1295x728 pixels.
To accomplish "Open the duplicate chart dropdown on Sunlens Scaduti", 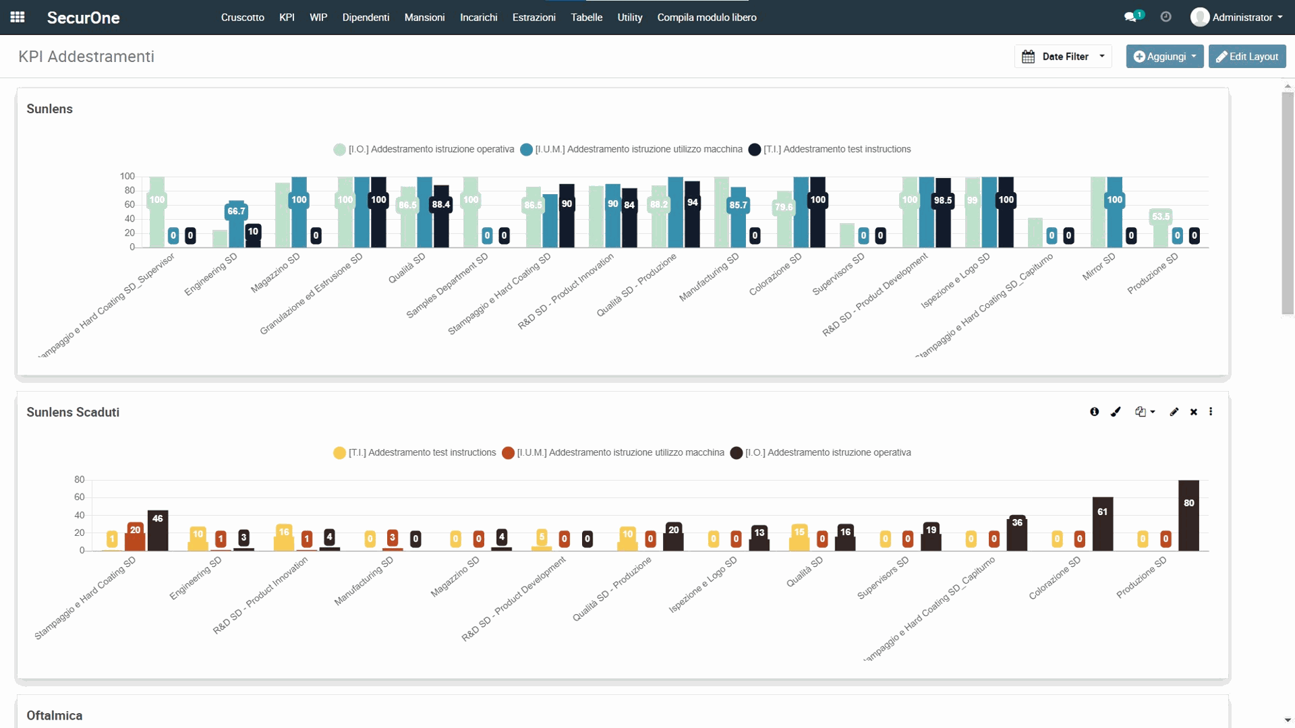I will pos(1145,412).
